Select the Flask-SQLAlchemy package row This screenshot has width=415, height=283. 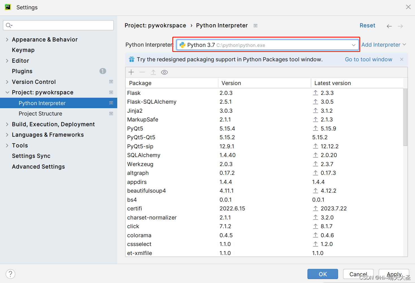click(x=264, y=102)
